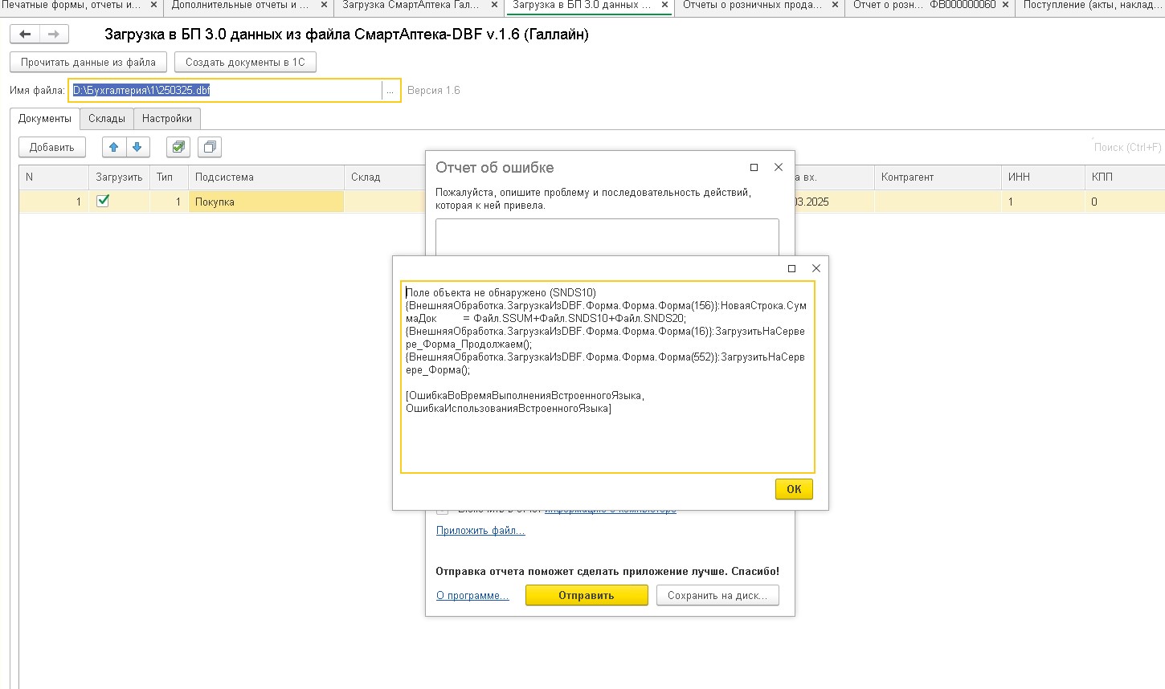Click the error details text box

click(607, 377)
